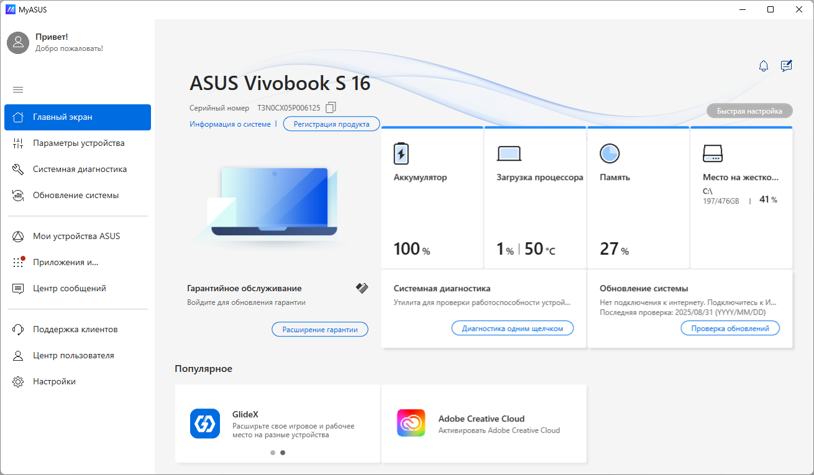Viewport: 814px width, 475px height.
Task: Open the feedback icon at top right
Action: point(787,66)
